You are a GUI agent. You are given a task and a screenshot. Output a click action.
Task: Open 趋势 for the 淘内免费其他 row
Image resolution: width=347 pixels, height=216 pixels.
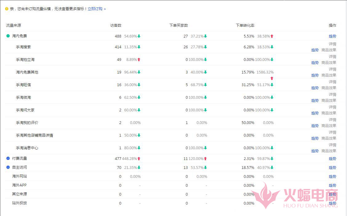click(x=315, y=75)
